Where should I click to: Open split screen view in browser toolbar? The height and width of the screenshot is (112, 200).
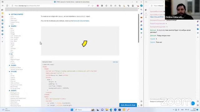coord(111,6)
